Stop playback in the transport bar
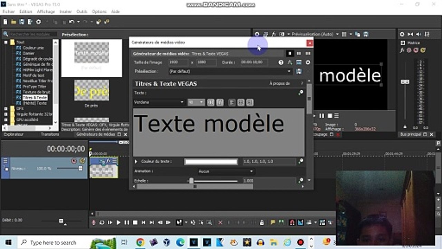 (x=135, y=222)
